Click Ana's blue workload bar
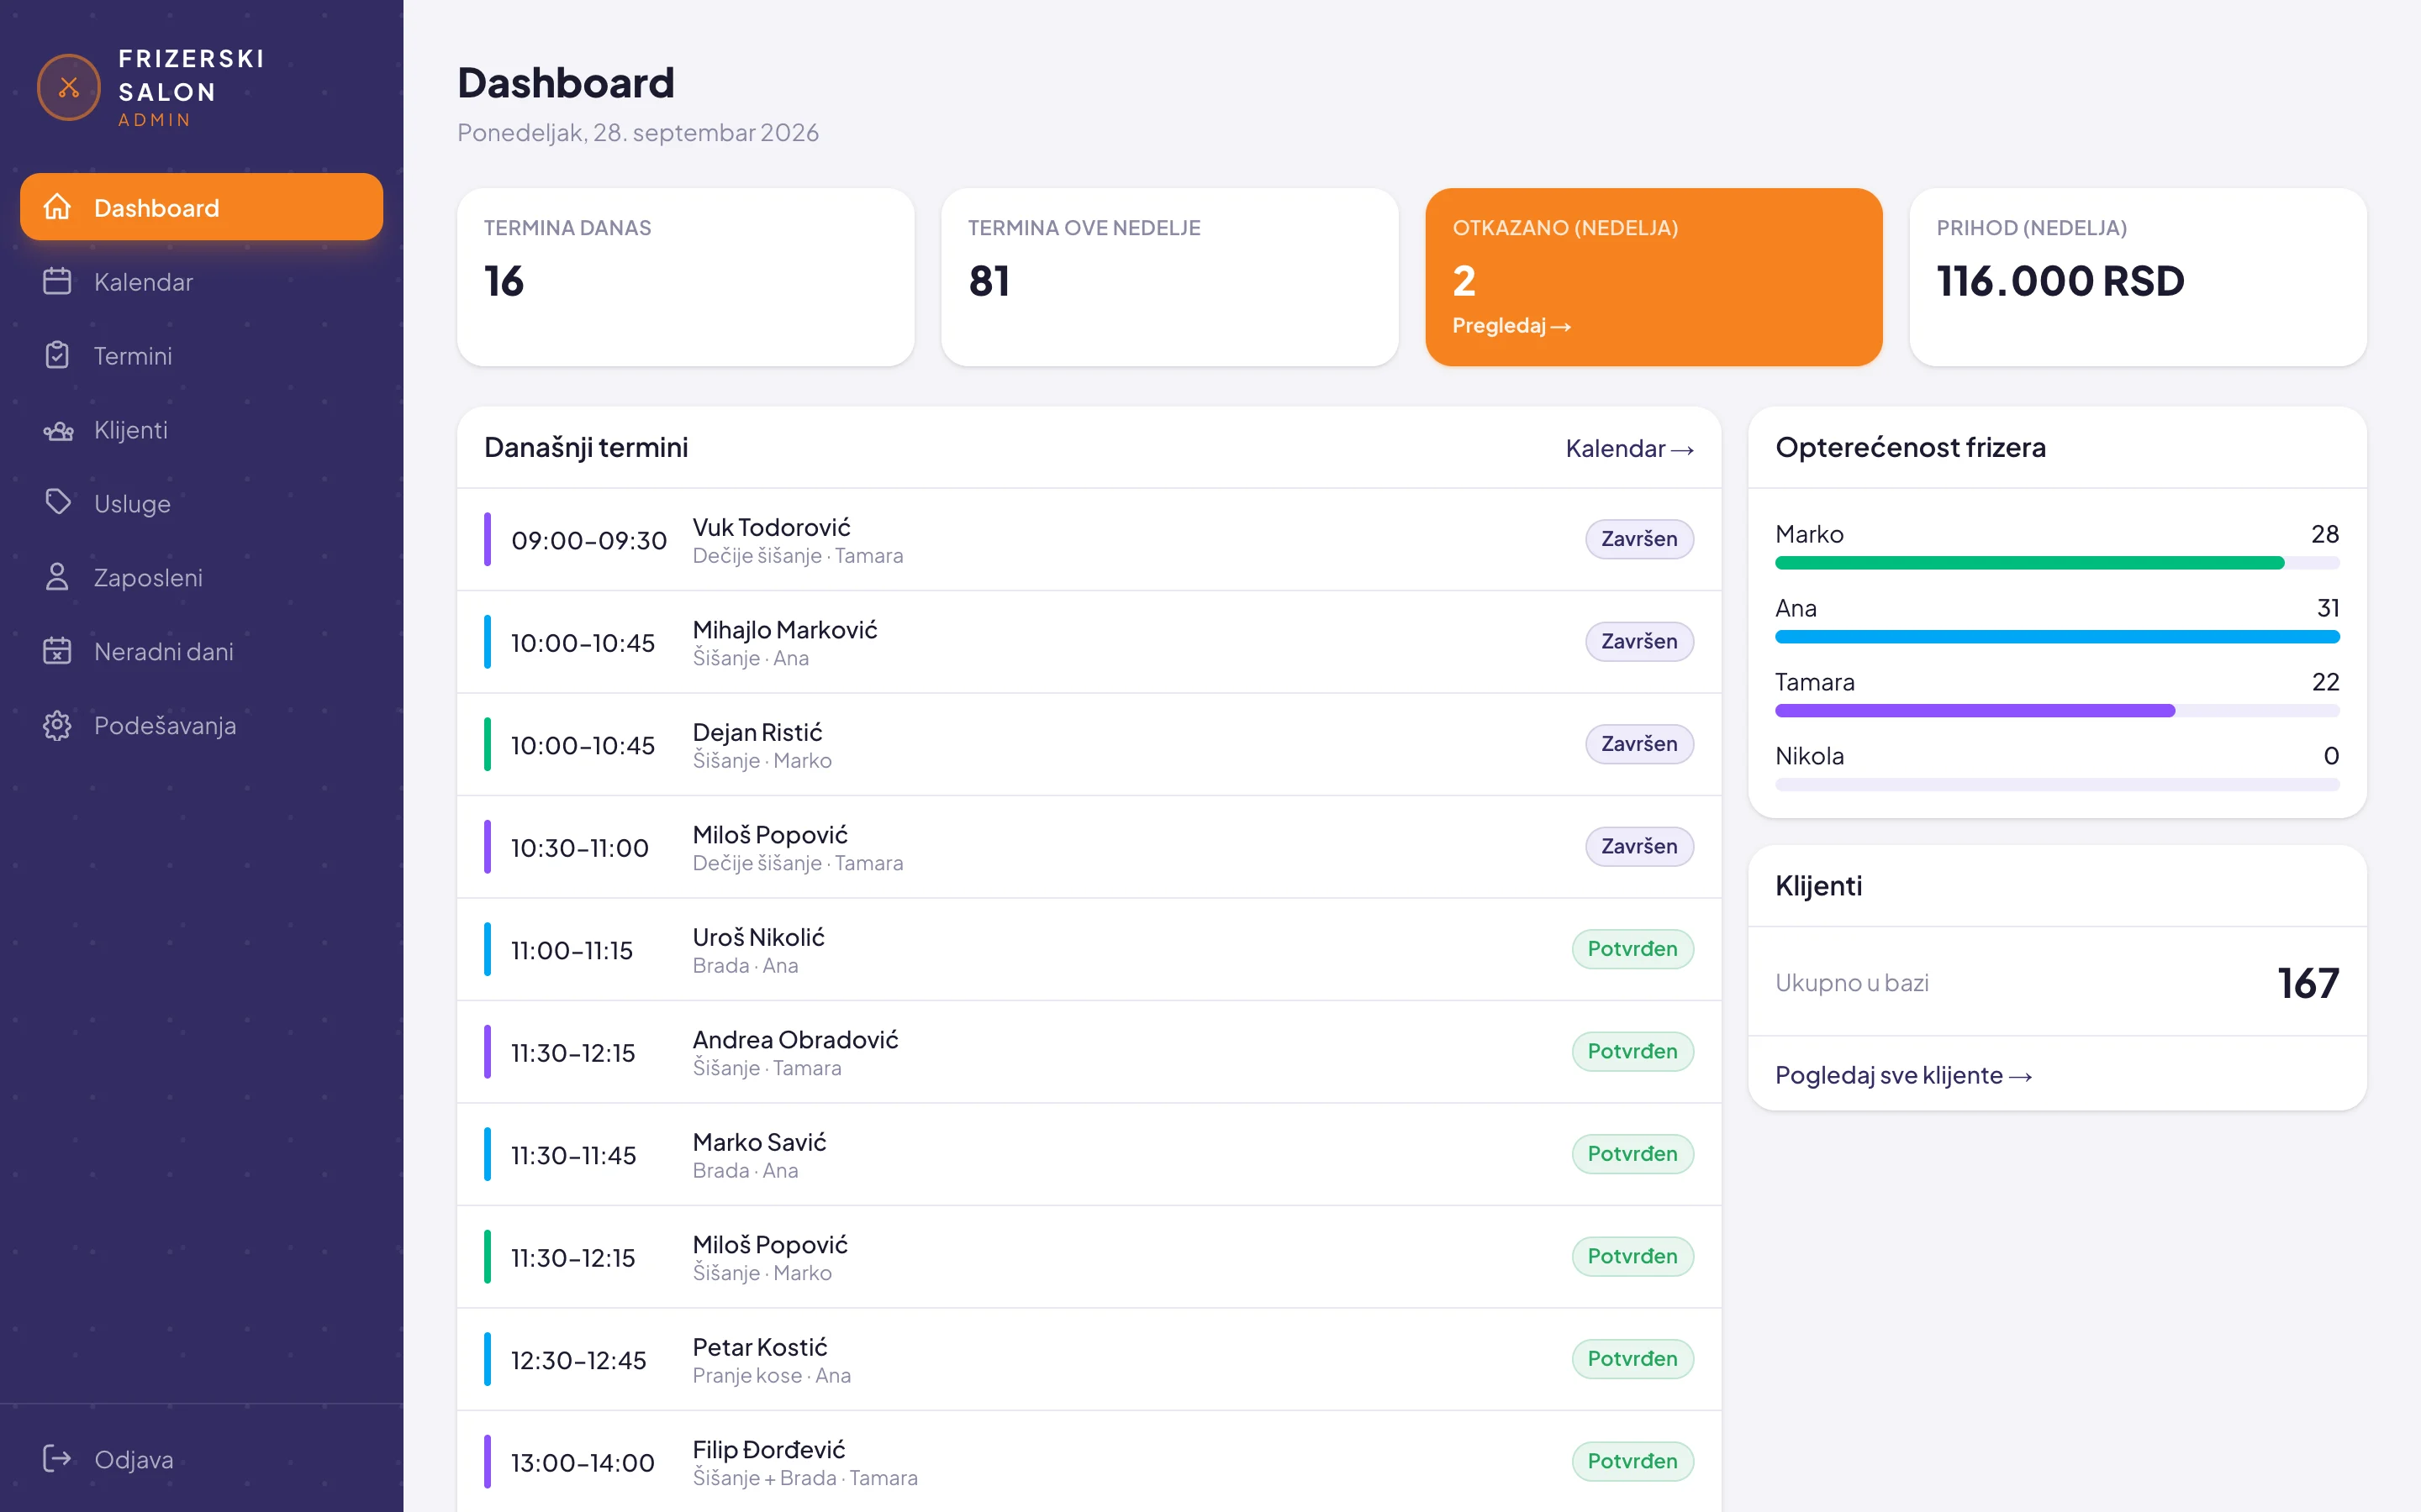The image size is (2421, 1512). tap(2057, 637)
